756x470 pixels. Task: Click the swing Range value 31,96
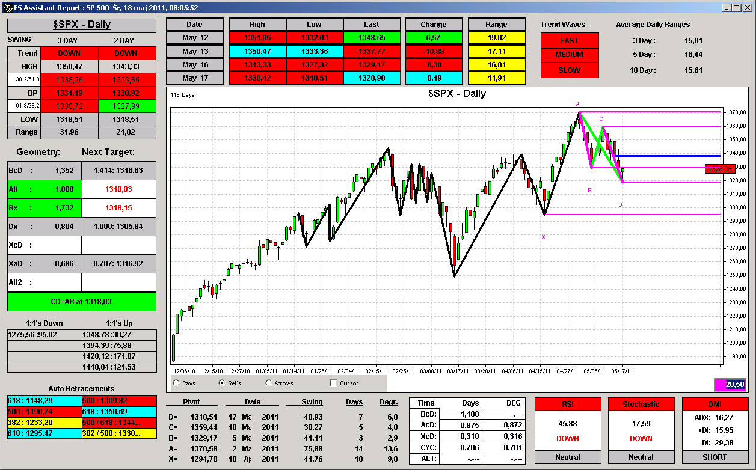[x=69, y=132]
